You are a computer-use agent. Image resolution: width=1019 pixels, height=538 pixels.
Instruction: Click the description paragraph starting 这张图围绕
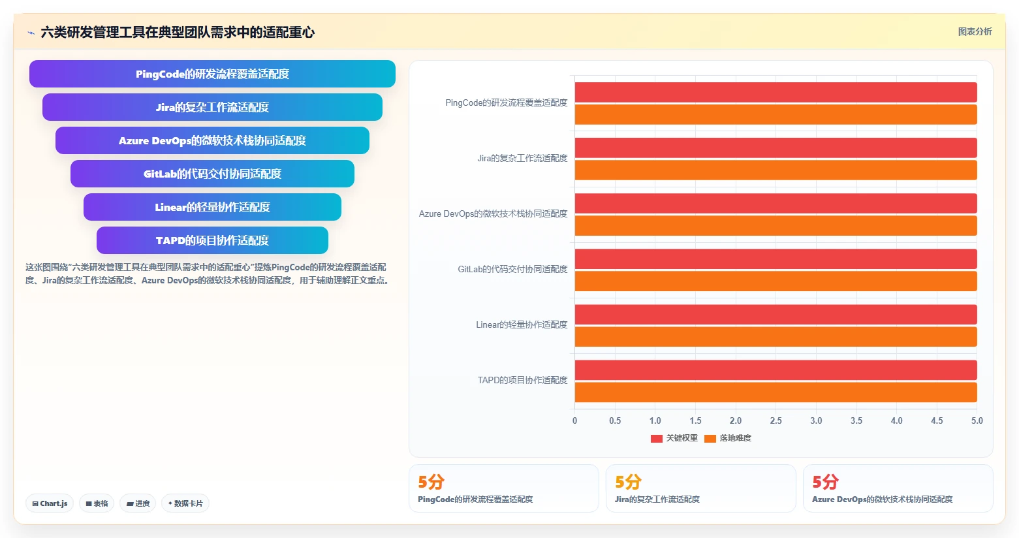pyautogui.click(x=208, y=274)
